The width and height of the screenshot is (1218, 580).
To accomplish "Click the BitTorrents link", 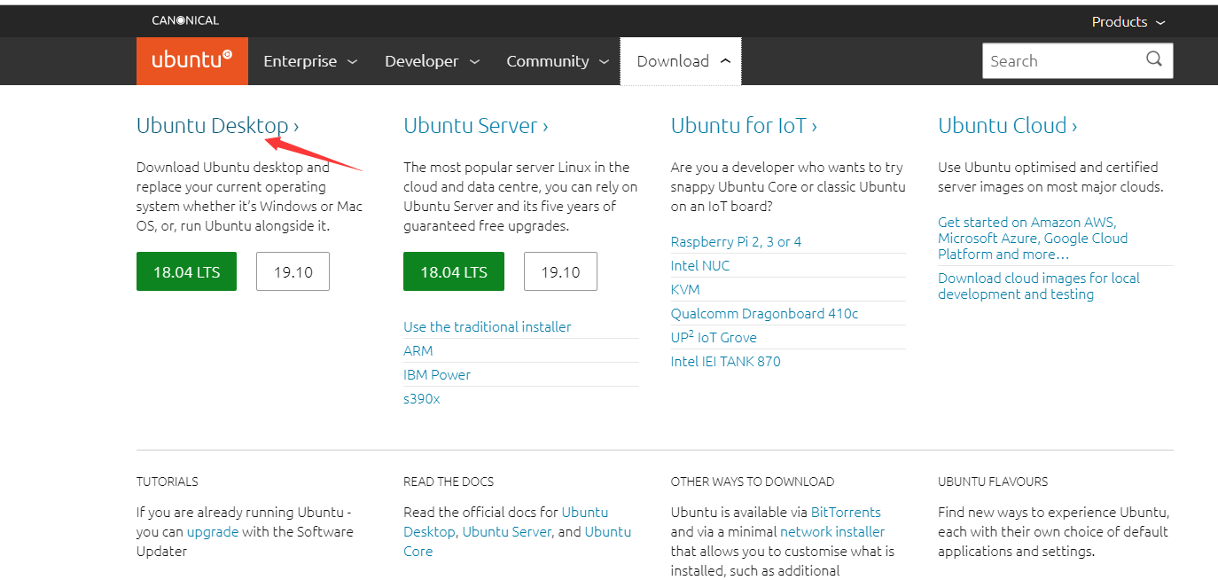I will tap(846, 513).
